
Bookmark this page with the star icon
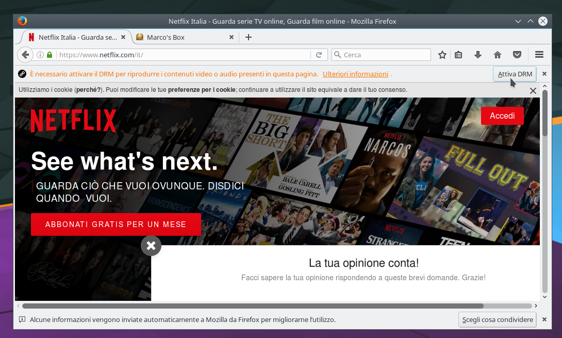point(442,55)
